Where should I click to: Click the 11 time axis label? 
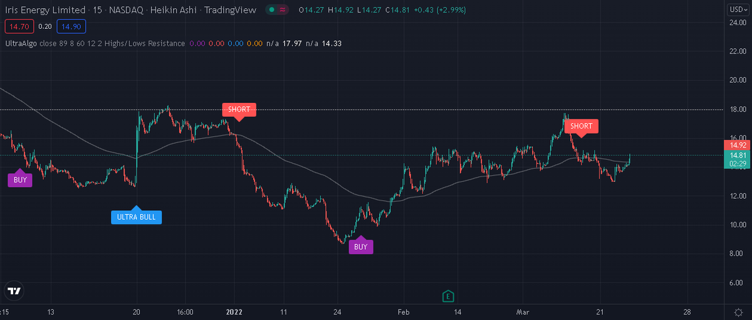(283, 312)
